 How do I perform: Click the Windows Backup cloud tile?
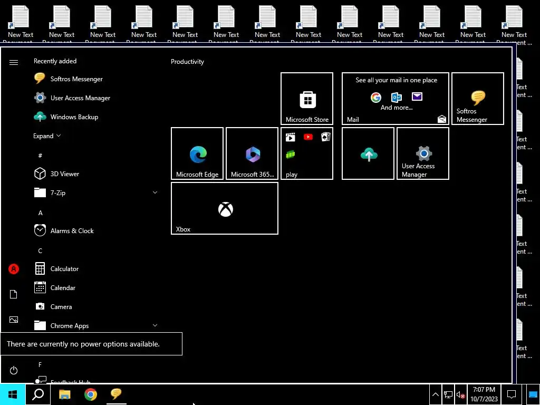(x=368, y=153)
